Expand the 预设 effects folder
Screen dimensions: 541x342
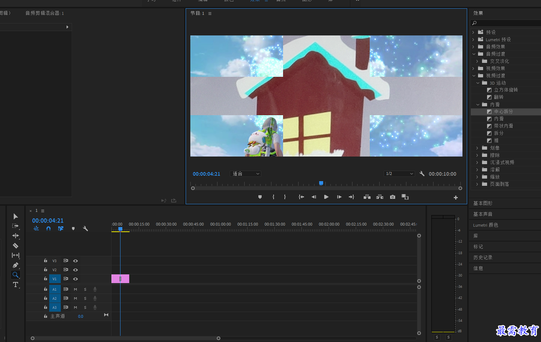(473, 32)
